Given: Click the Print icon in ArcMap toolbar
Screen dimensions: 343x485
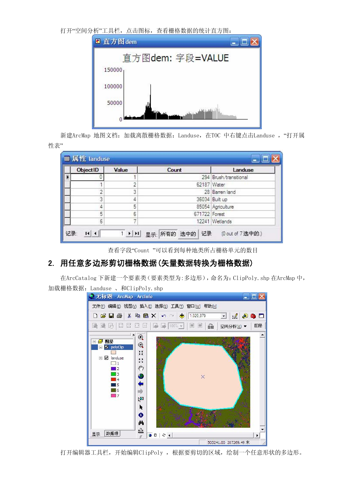Looking at the screenshot, I should [x=119, y=316].
